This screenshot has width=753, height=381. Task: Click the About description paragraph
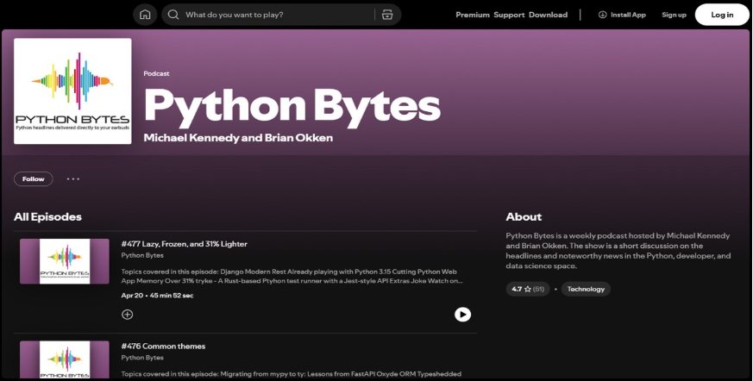pos(618,251)
